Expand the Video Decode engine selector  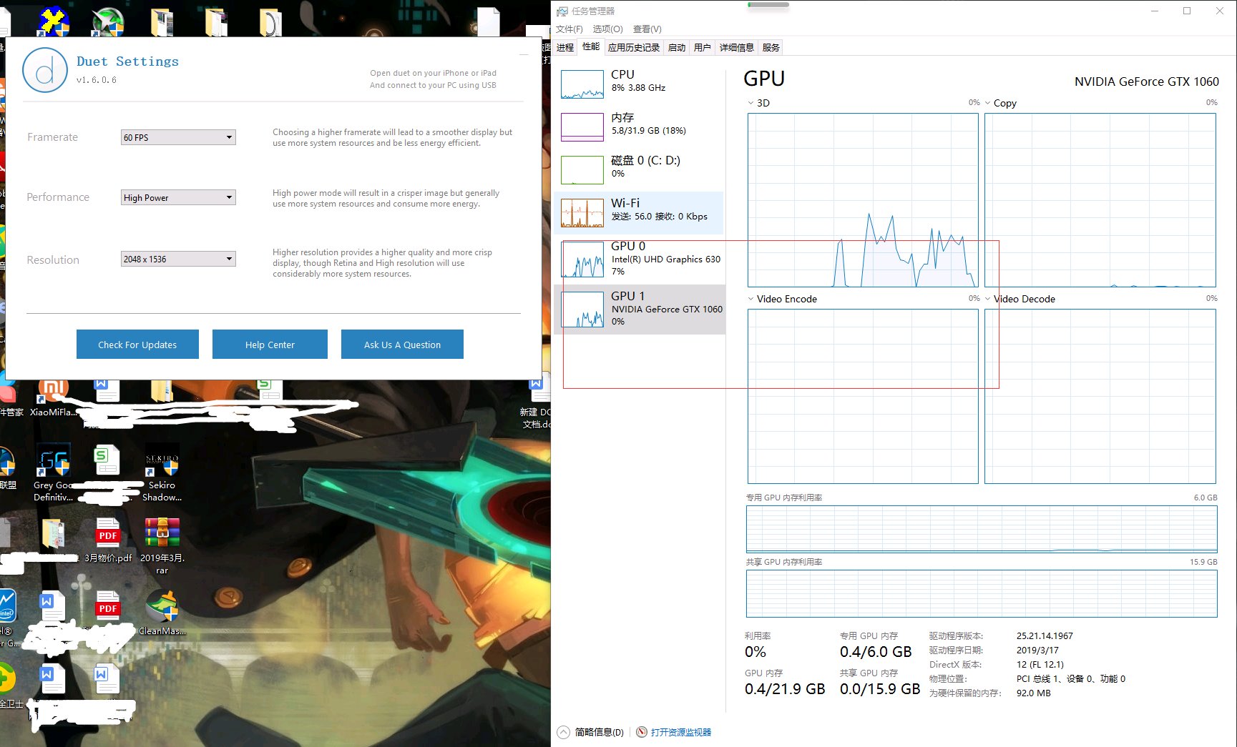tap(988, 299)
